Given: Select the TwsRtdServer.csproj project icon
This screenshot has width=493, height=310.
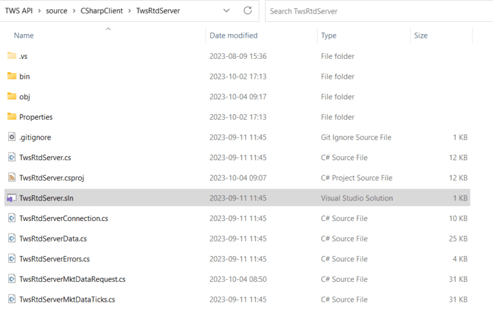Looking at the screenshot, I should click(12, 177).
